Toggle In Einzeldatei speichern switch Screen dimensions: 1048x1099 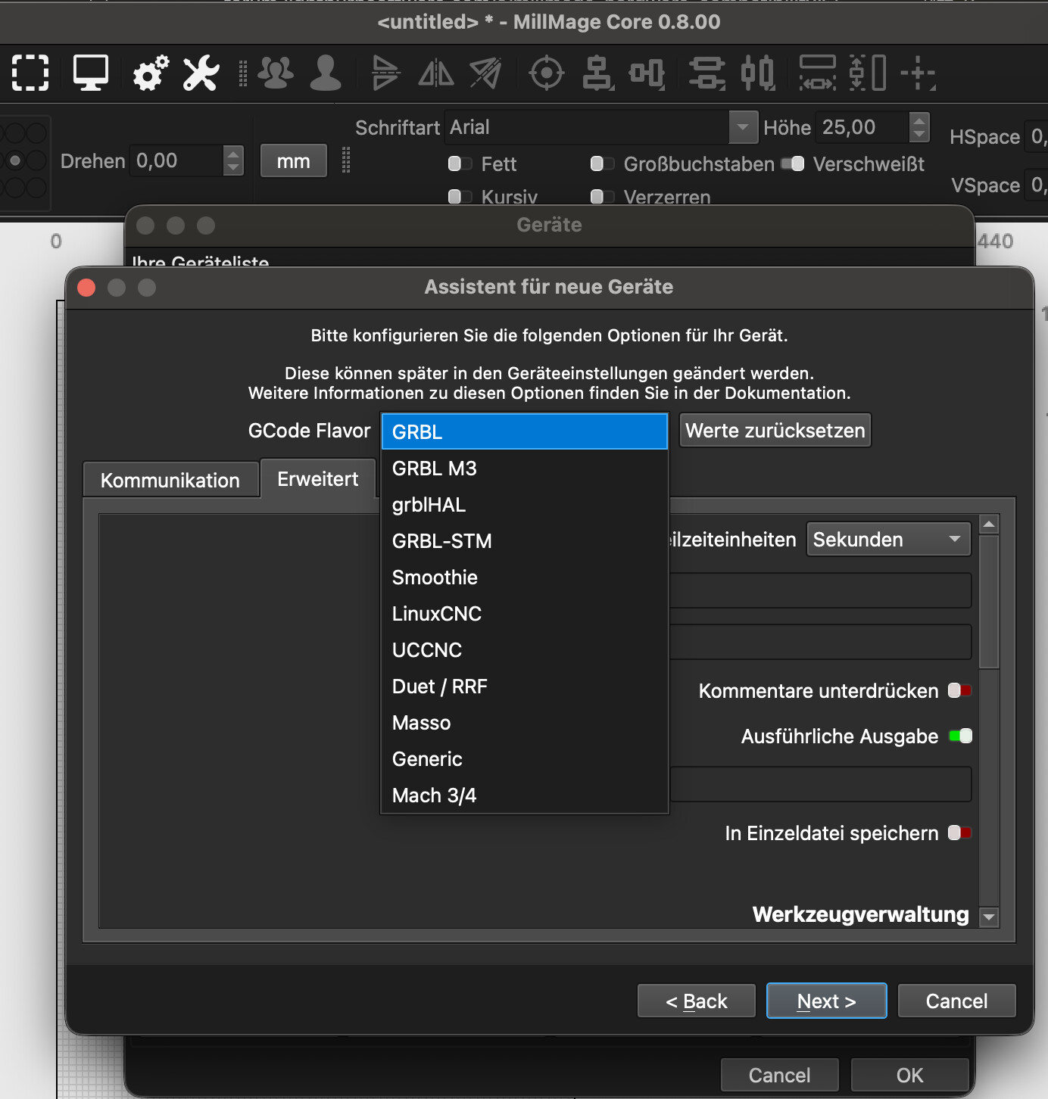(x=959, y=833)
